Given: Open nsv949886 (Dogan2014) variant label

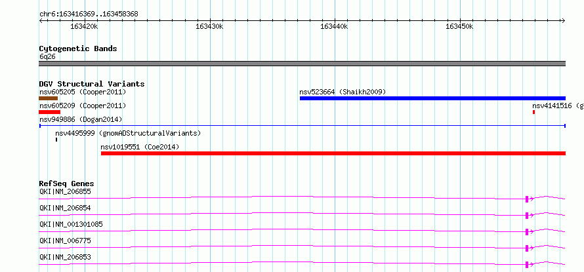Looking at the screenshot, I should (x=81, y=119).
